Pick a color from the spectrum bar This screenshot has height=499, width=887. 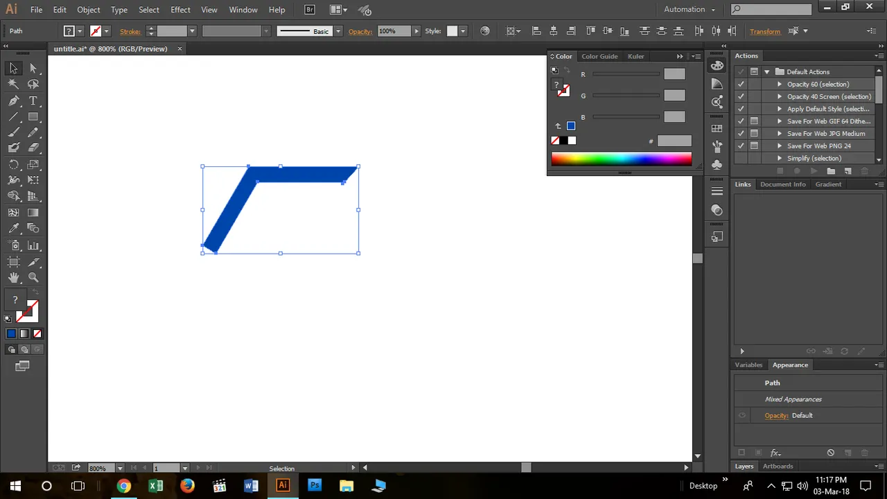click(x=622, y=159)
